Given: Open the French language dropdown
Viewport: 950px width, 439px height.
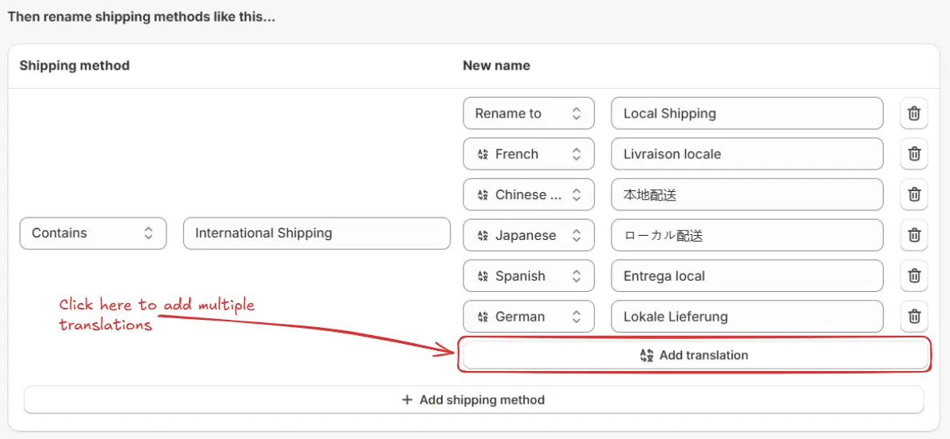Looking at the screenshot, I should (528, 154).
